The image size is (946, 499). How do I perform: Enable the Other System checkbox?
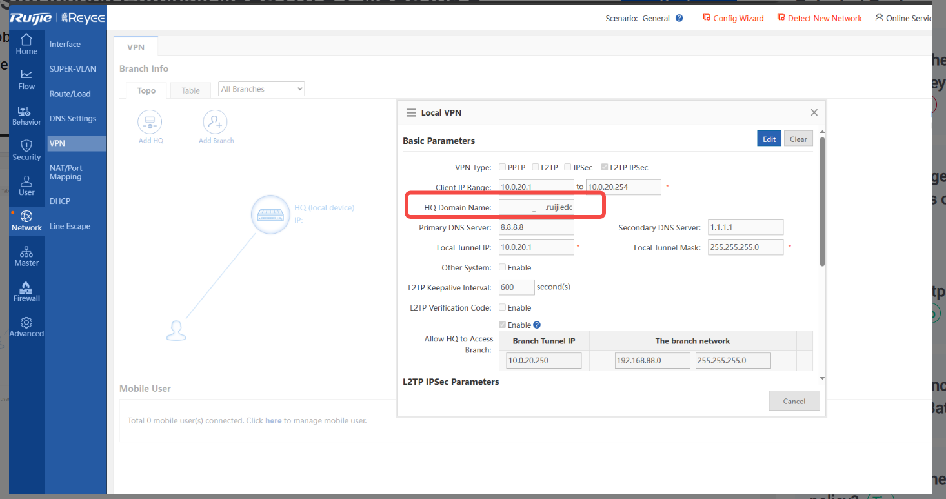[x=503, y=267]
